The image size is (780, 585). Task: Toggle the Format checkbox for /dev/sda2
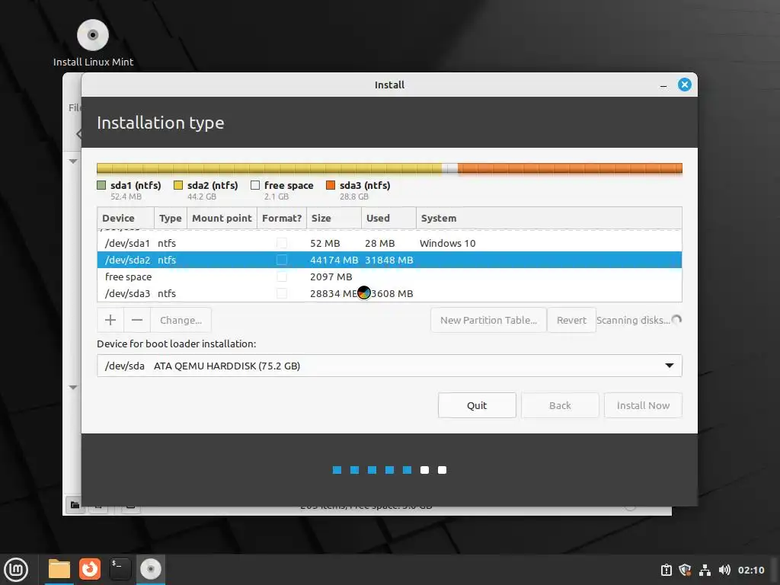pos(282,260)
